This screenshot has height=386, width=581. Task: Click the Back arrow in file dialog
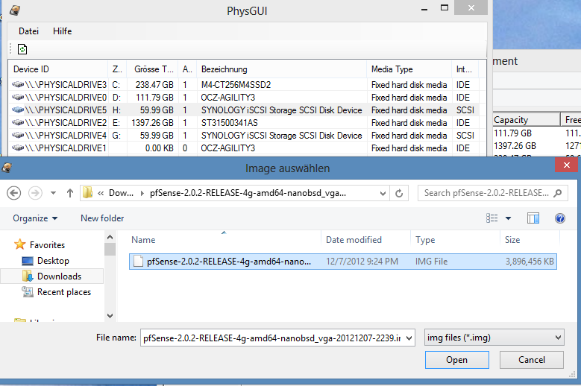[x=14, y=193]
